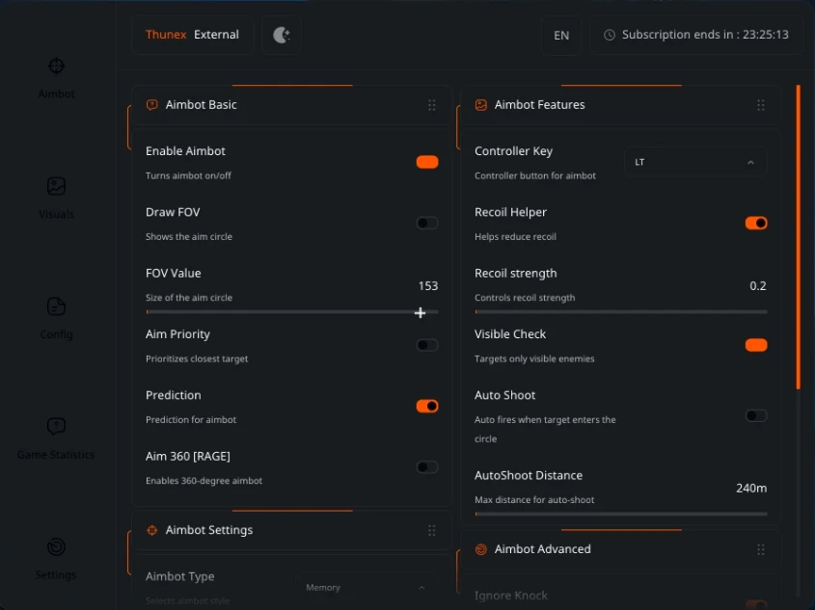Click the 'Shows the aim circle' description

click(x=189, y=237)
